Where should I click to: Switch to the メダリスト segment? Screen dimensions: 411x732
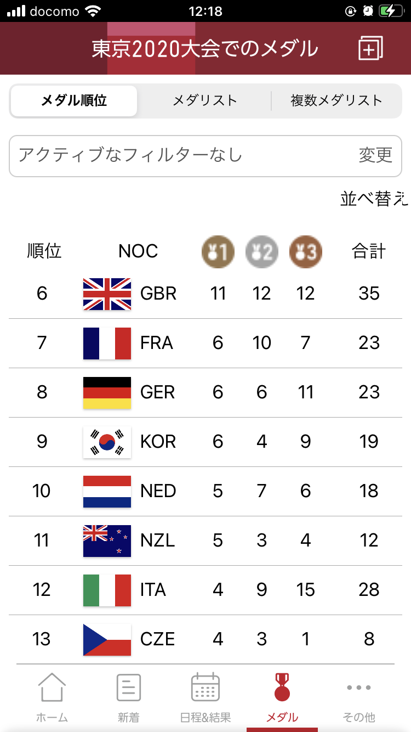tap(205, 101)
